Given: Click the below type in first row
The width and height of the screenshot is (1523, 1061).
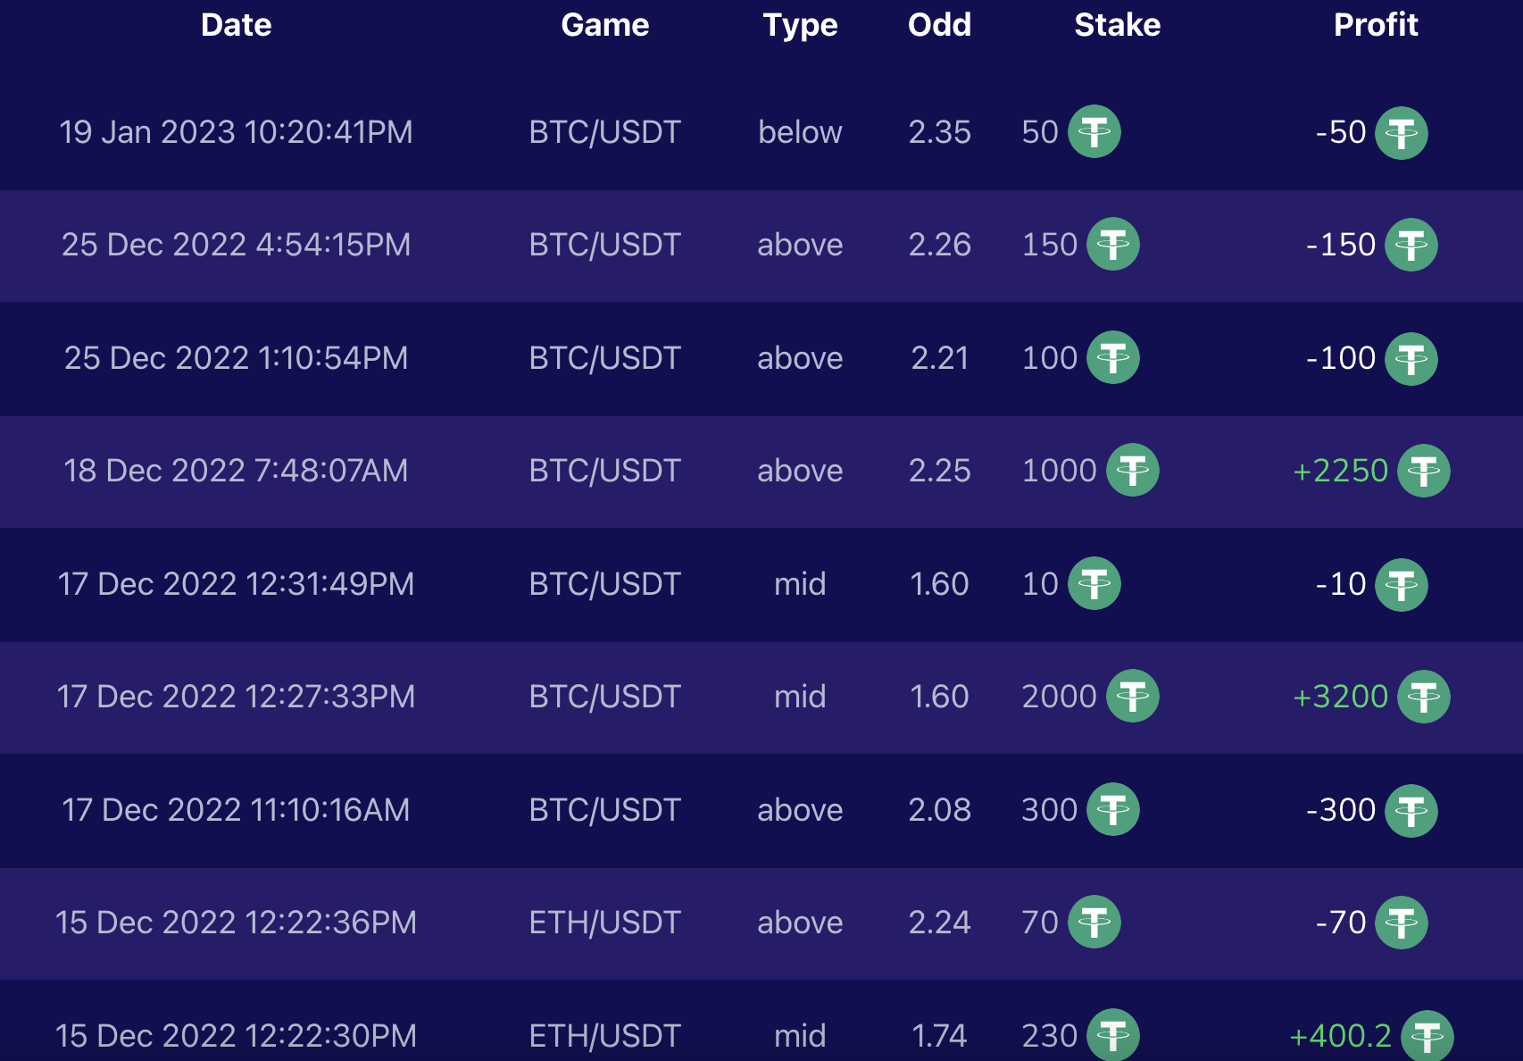Looking at the screenshot, I should click(800, 132).
